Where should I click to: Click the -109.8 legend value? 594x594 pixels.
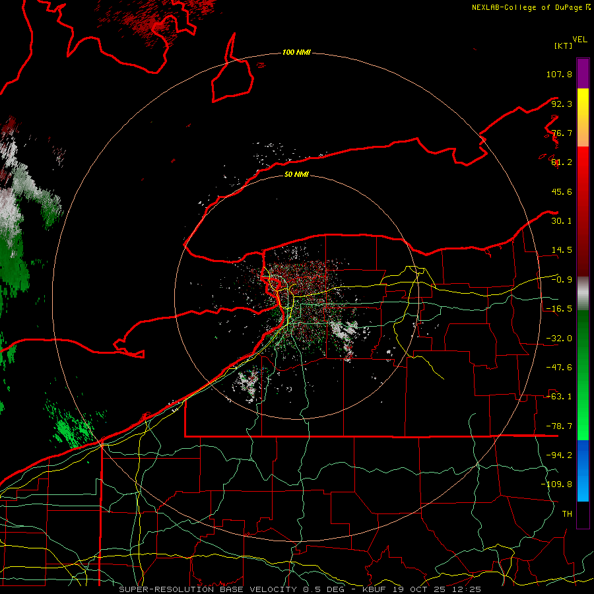[556, 484]
